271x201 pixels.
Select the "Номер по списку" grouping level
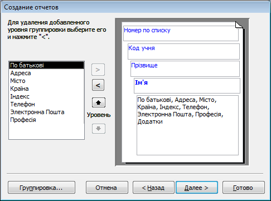click(x=181, y=33)
